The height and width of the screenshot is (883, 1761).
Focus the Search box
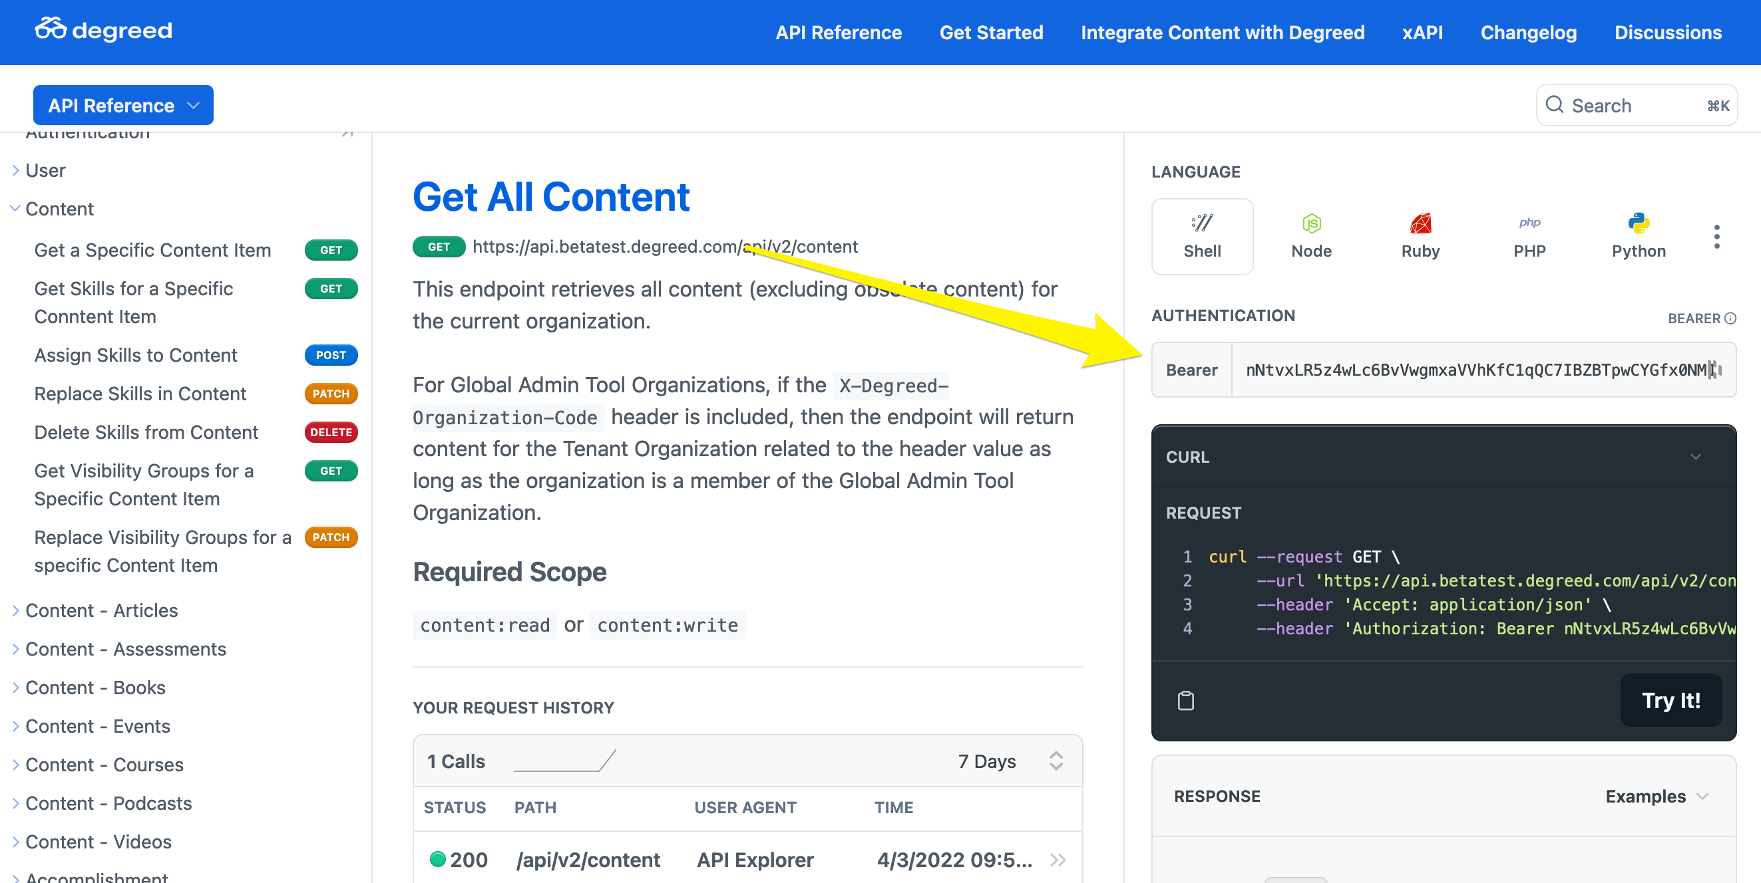[1635, 105]
